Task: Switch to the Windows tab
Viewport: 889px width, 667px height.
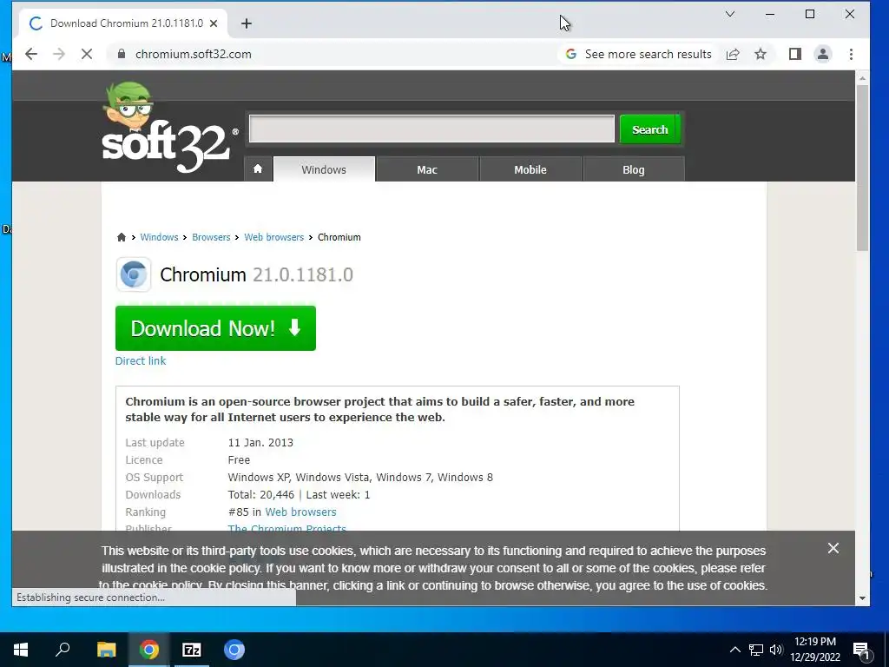Action: click(x=324, y=169)
